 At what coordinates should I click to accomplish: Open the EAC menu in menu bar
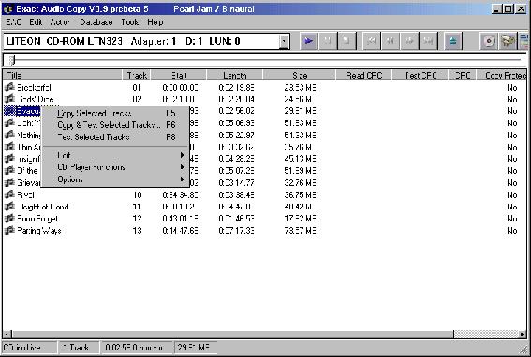click(13, 22)
